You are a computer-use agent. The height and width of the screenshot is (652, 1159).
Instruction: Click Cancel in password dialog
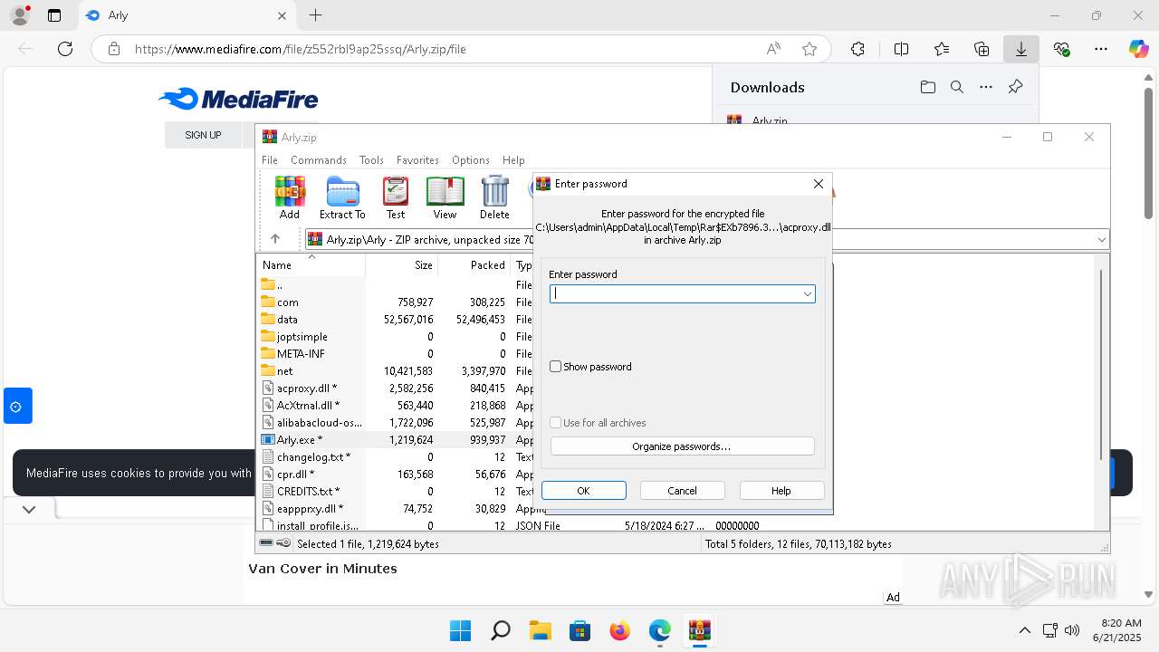pyautogui.click(x=683, y=491)
